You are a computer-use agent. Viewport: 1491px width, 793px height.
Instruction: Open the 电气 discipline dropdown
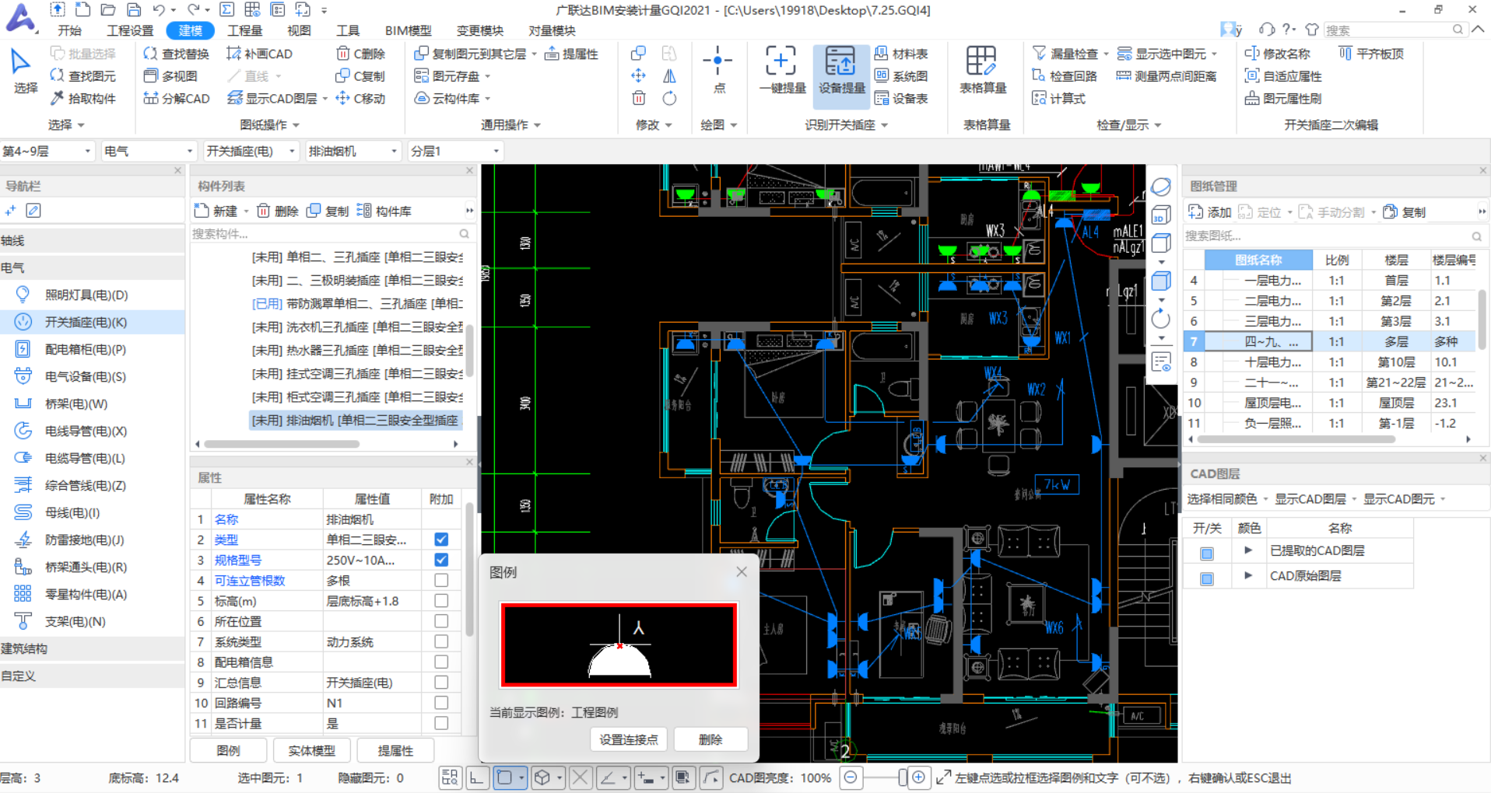coord(148,151)
